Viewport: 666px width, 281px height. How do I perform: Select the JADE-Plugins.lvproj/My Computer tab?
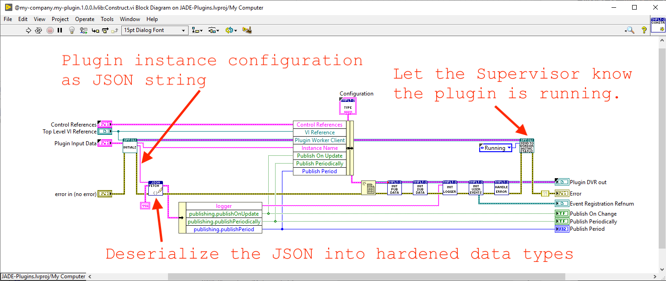coord(43,276)
